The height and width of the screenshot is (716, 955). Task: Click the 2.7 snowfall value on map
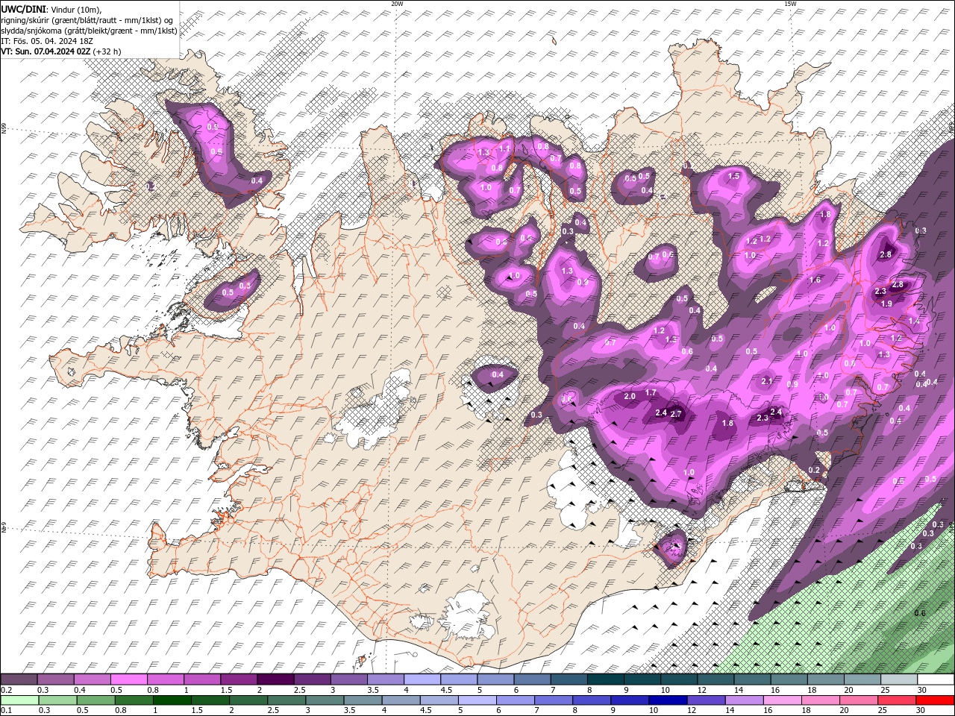coord(677,414)
